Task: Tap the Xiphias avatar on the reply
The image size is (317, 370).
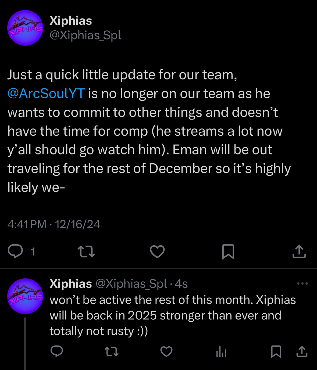Action: 25,296
